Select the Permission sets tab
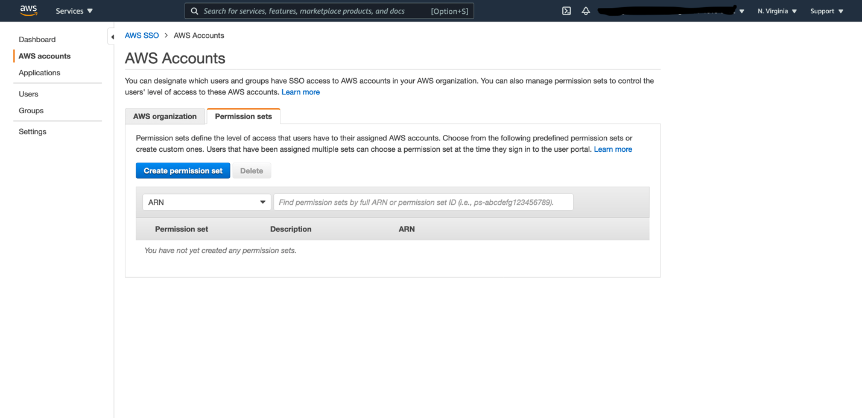This screenshot has width=862, height=418. (243, 116)
